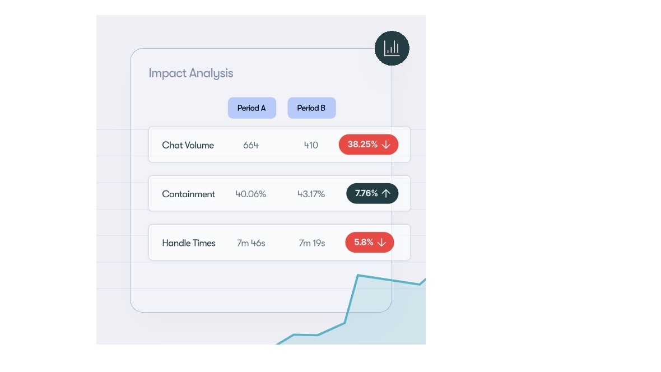Click the bar chart icon in dark circle
This screenshot has height=372, width=661.
(392, 48)
